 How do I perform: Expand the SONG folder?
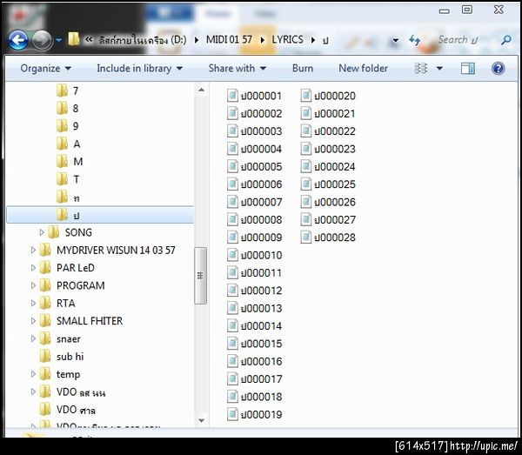42,232
